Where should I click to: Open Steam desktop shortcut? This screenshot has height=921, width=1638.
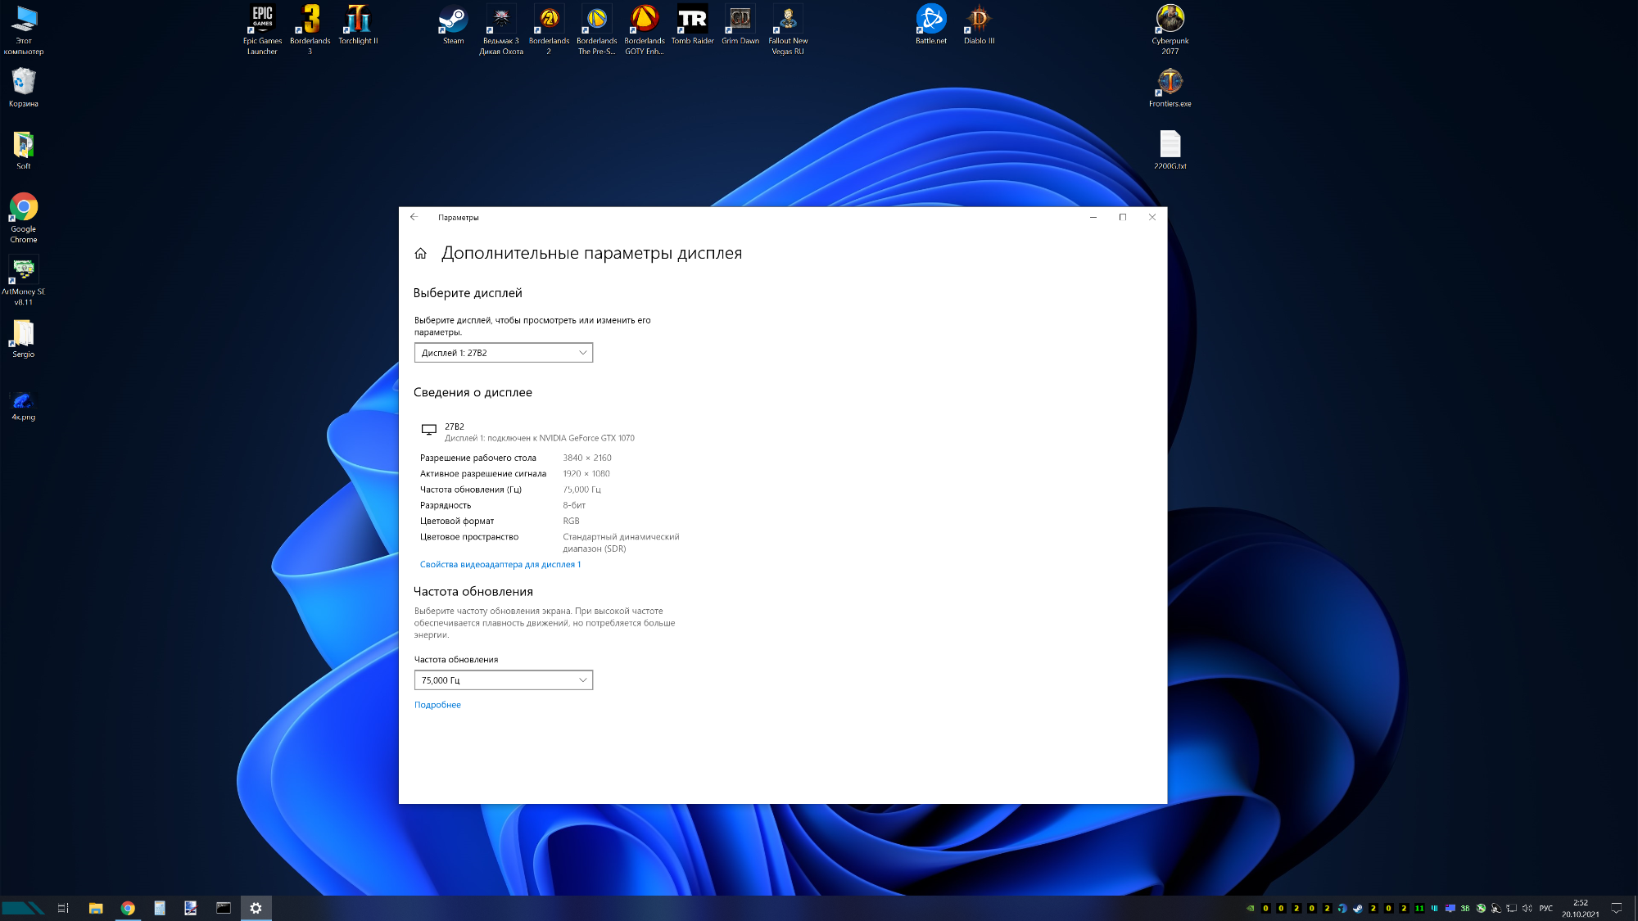tap(453, 20)
